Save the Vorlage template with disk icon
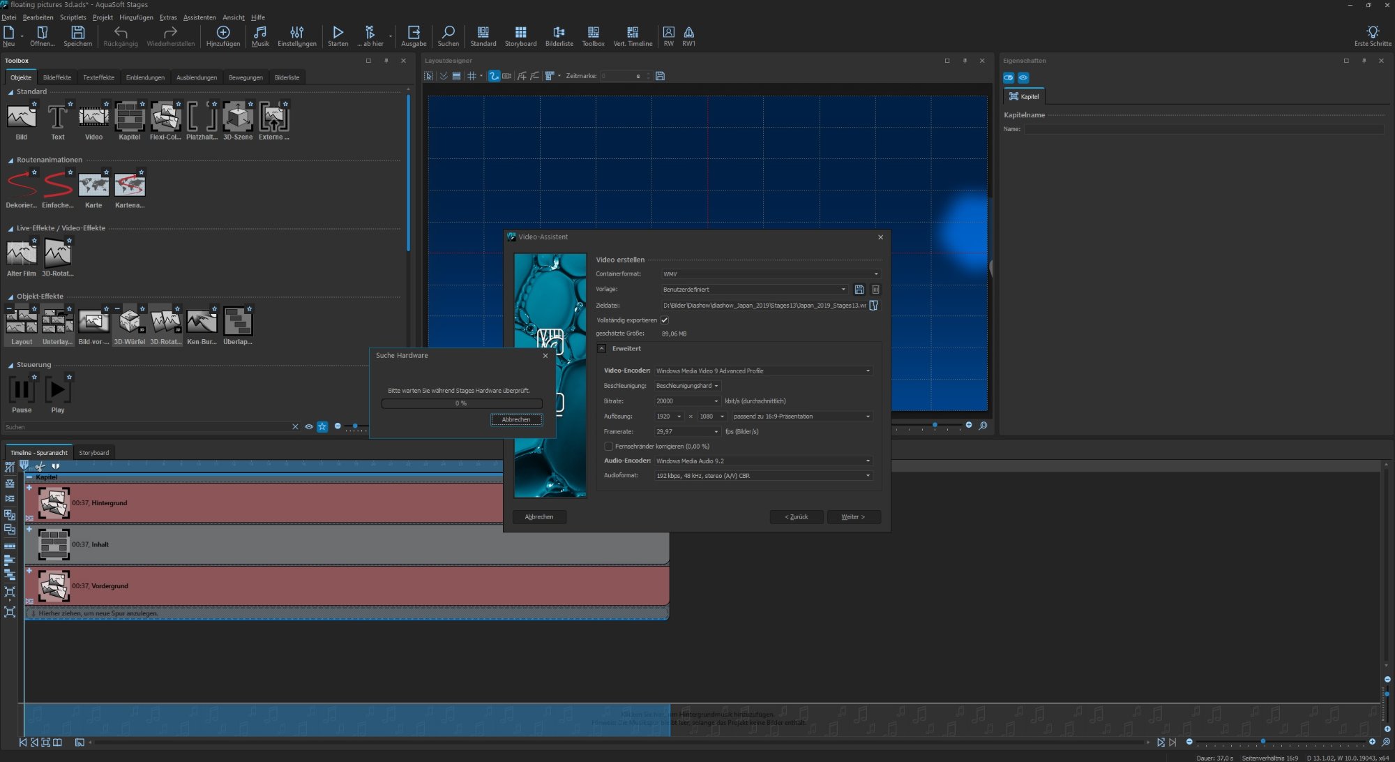The width and height of the screenshot is (1395, 762). click(859, 290)
